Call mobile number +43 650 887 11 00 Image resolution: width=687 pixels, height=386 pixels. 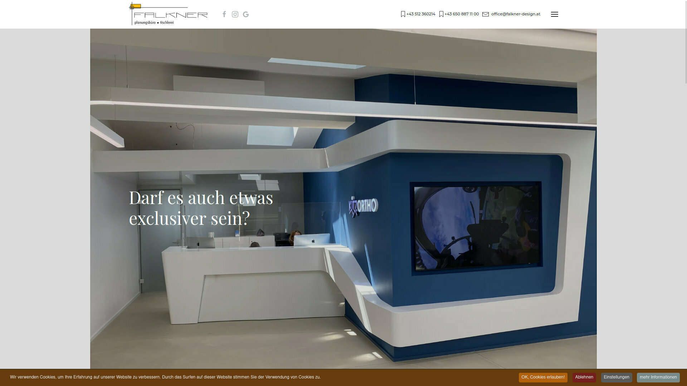pos(462,14)
